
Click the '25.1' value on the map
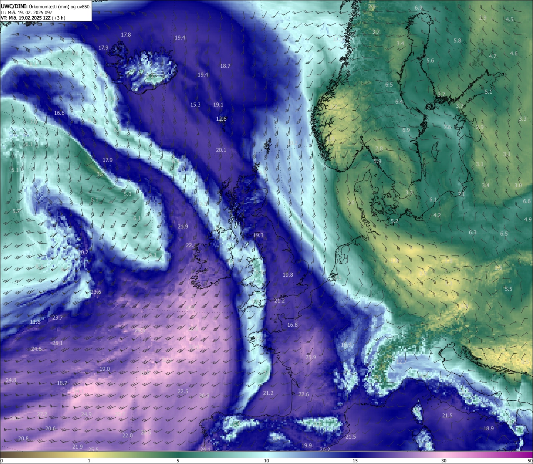(x=57, y=343)
